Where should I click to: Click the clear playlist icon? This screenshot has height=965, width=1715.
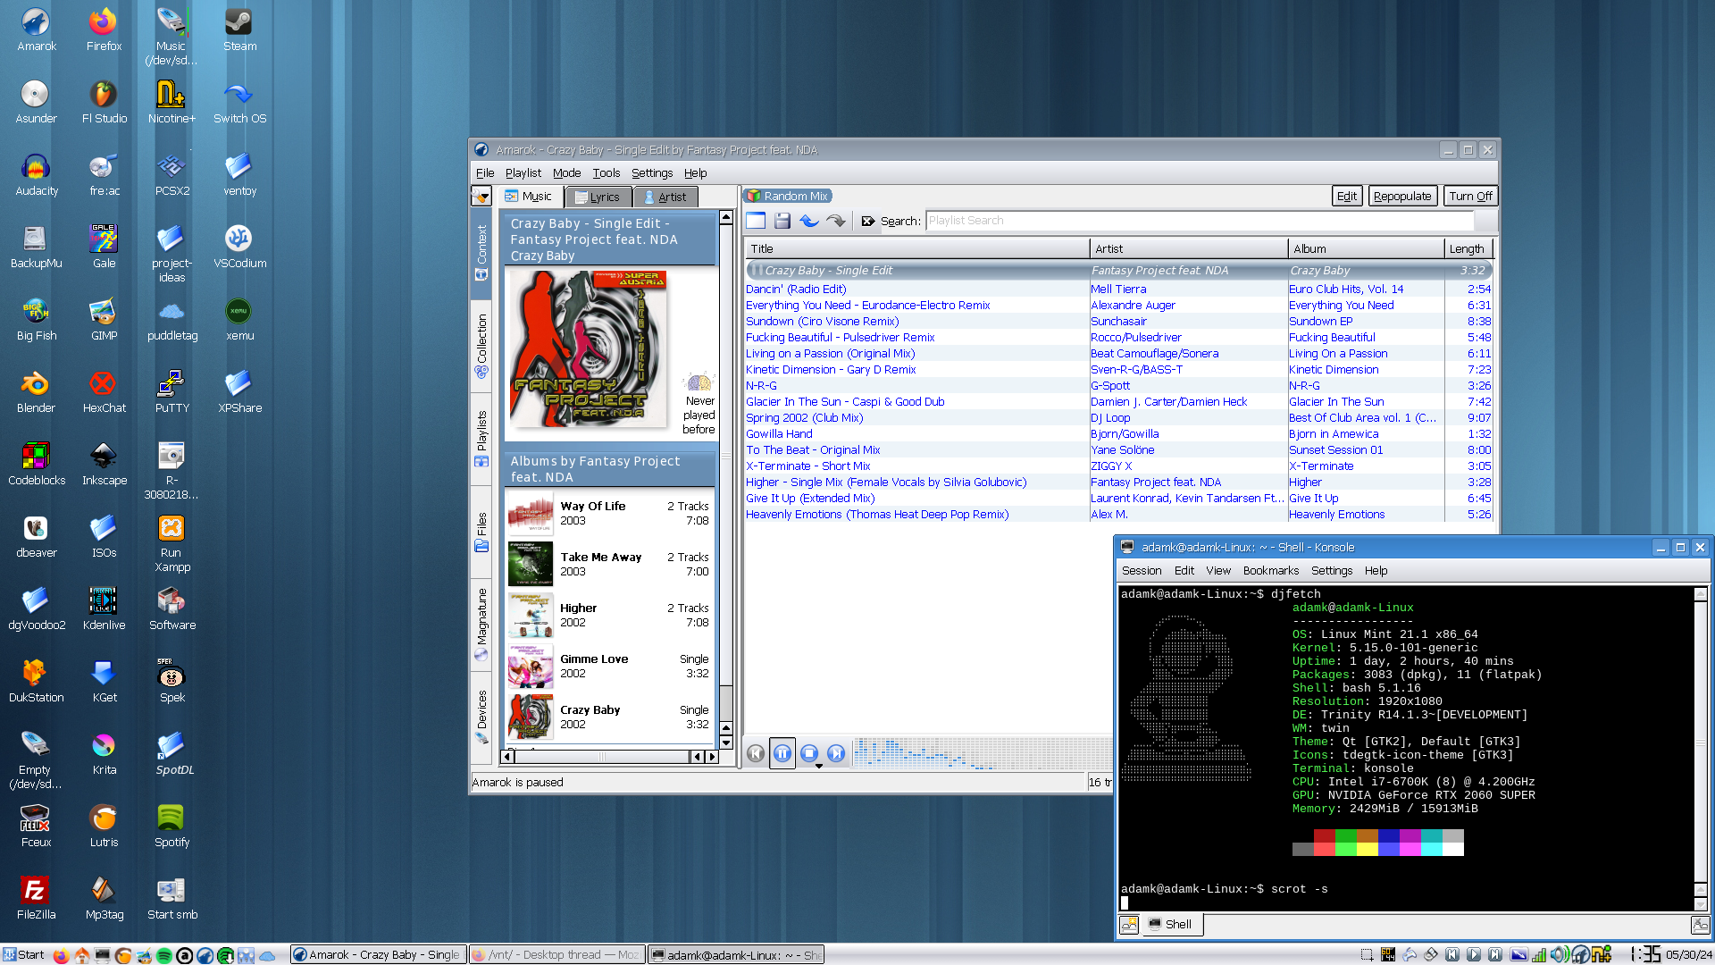click(756, 221)
